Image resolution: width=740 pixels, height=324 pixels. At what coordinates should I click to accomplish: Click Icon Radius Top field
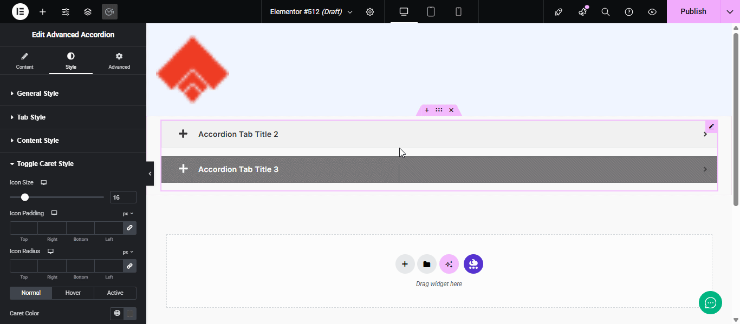click(x=24, y=266)
